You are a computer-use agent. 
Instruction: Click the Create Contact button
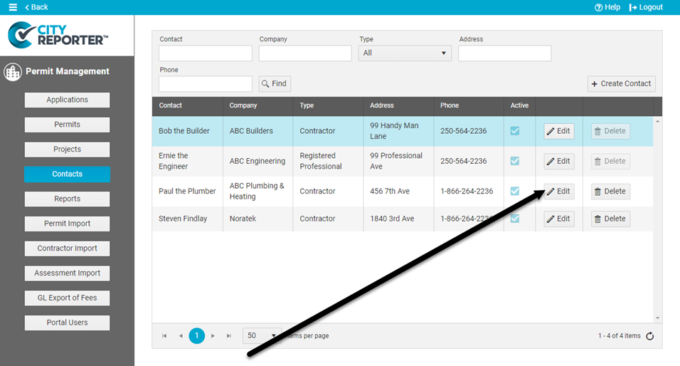[621, 83]
